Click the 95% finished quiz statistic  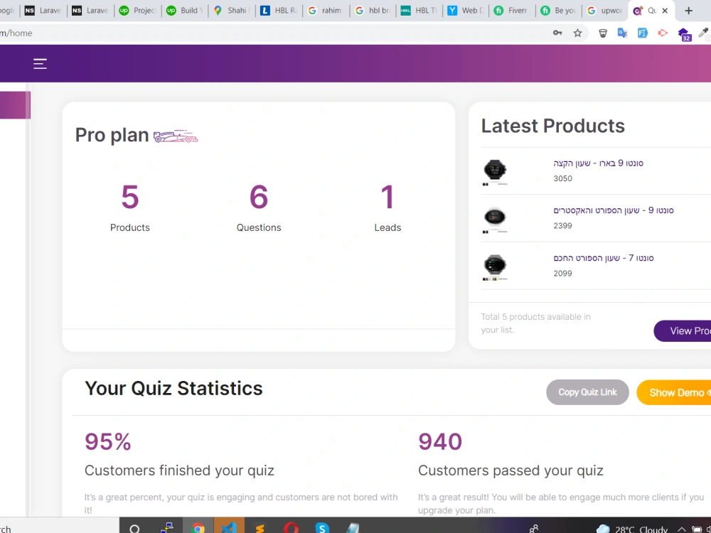[x=108, y=441]
